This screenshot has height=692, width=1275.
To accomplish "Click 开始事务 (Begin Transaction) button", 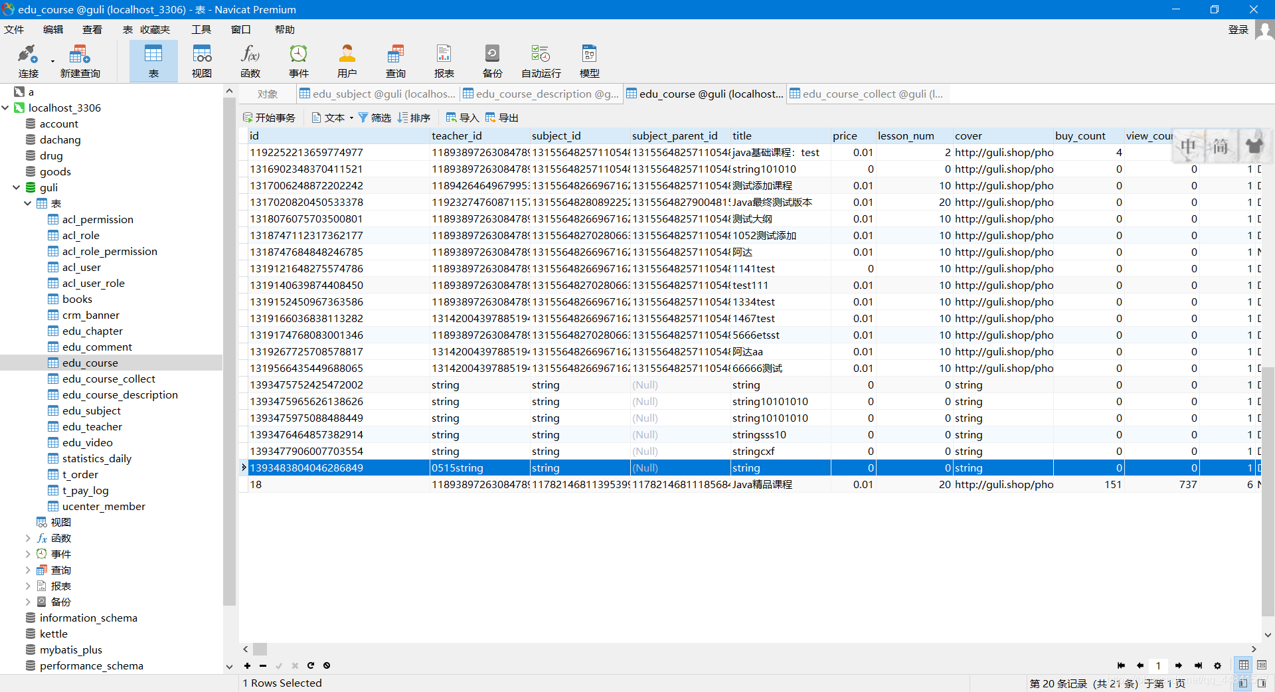I will coord(269,118).
